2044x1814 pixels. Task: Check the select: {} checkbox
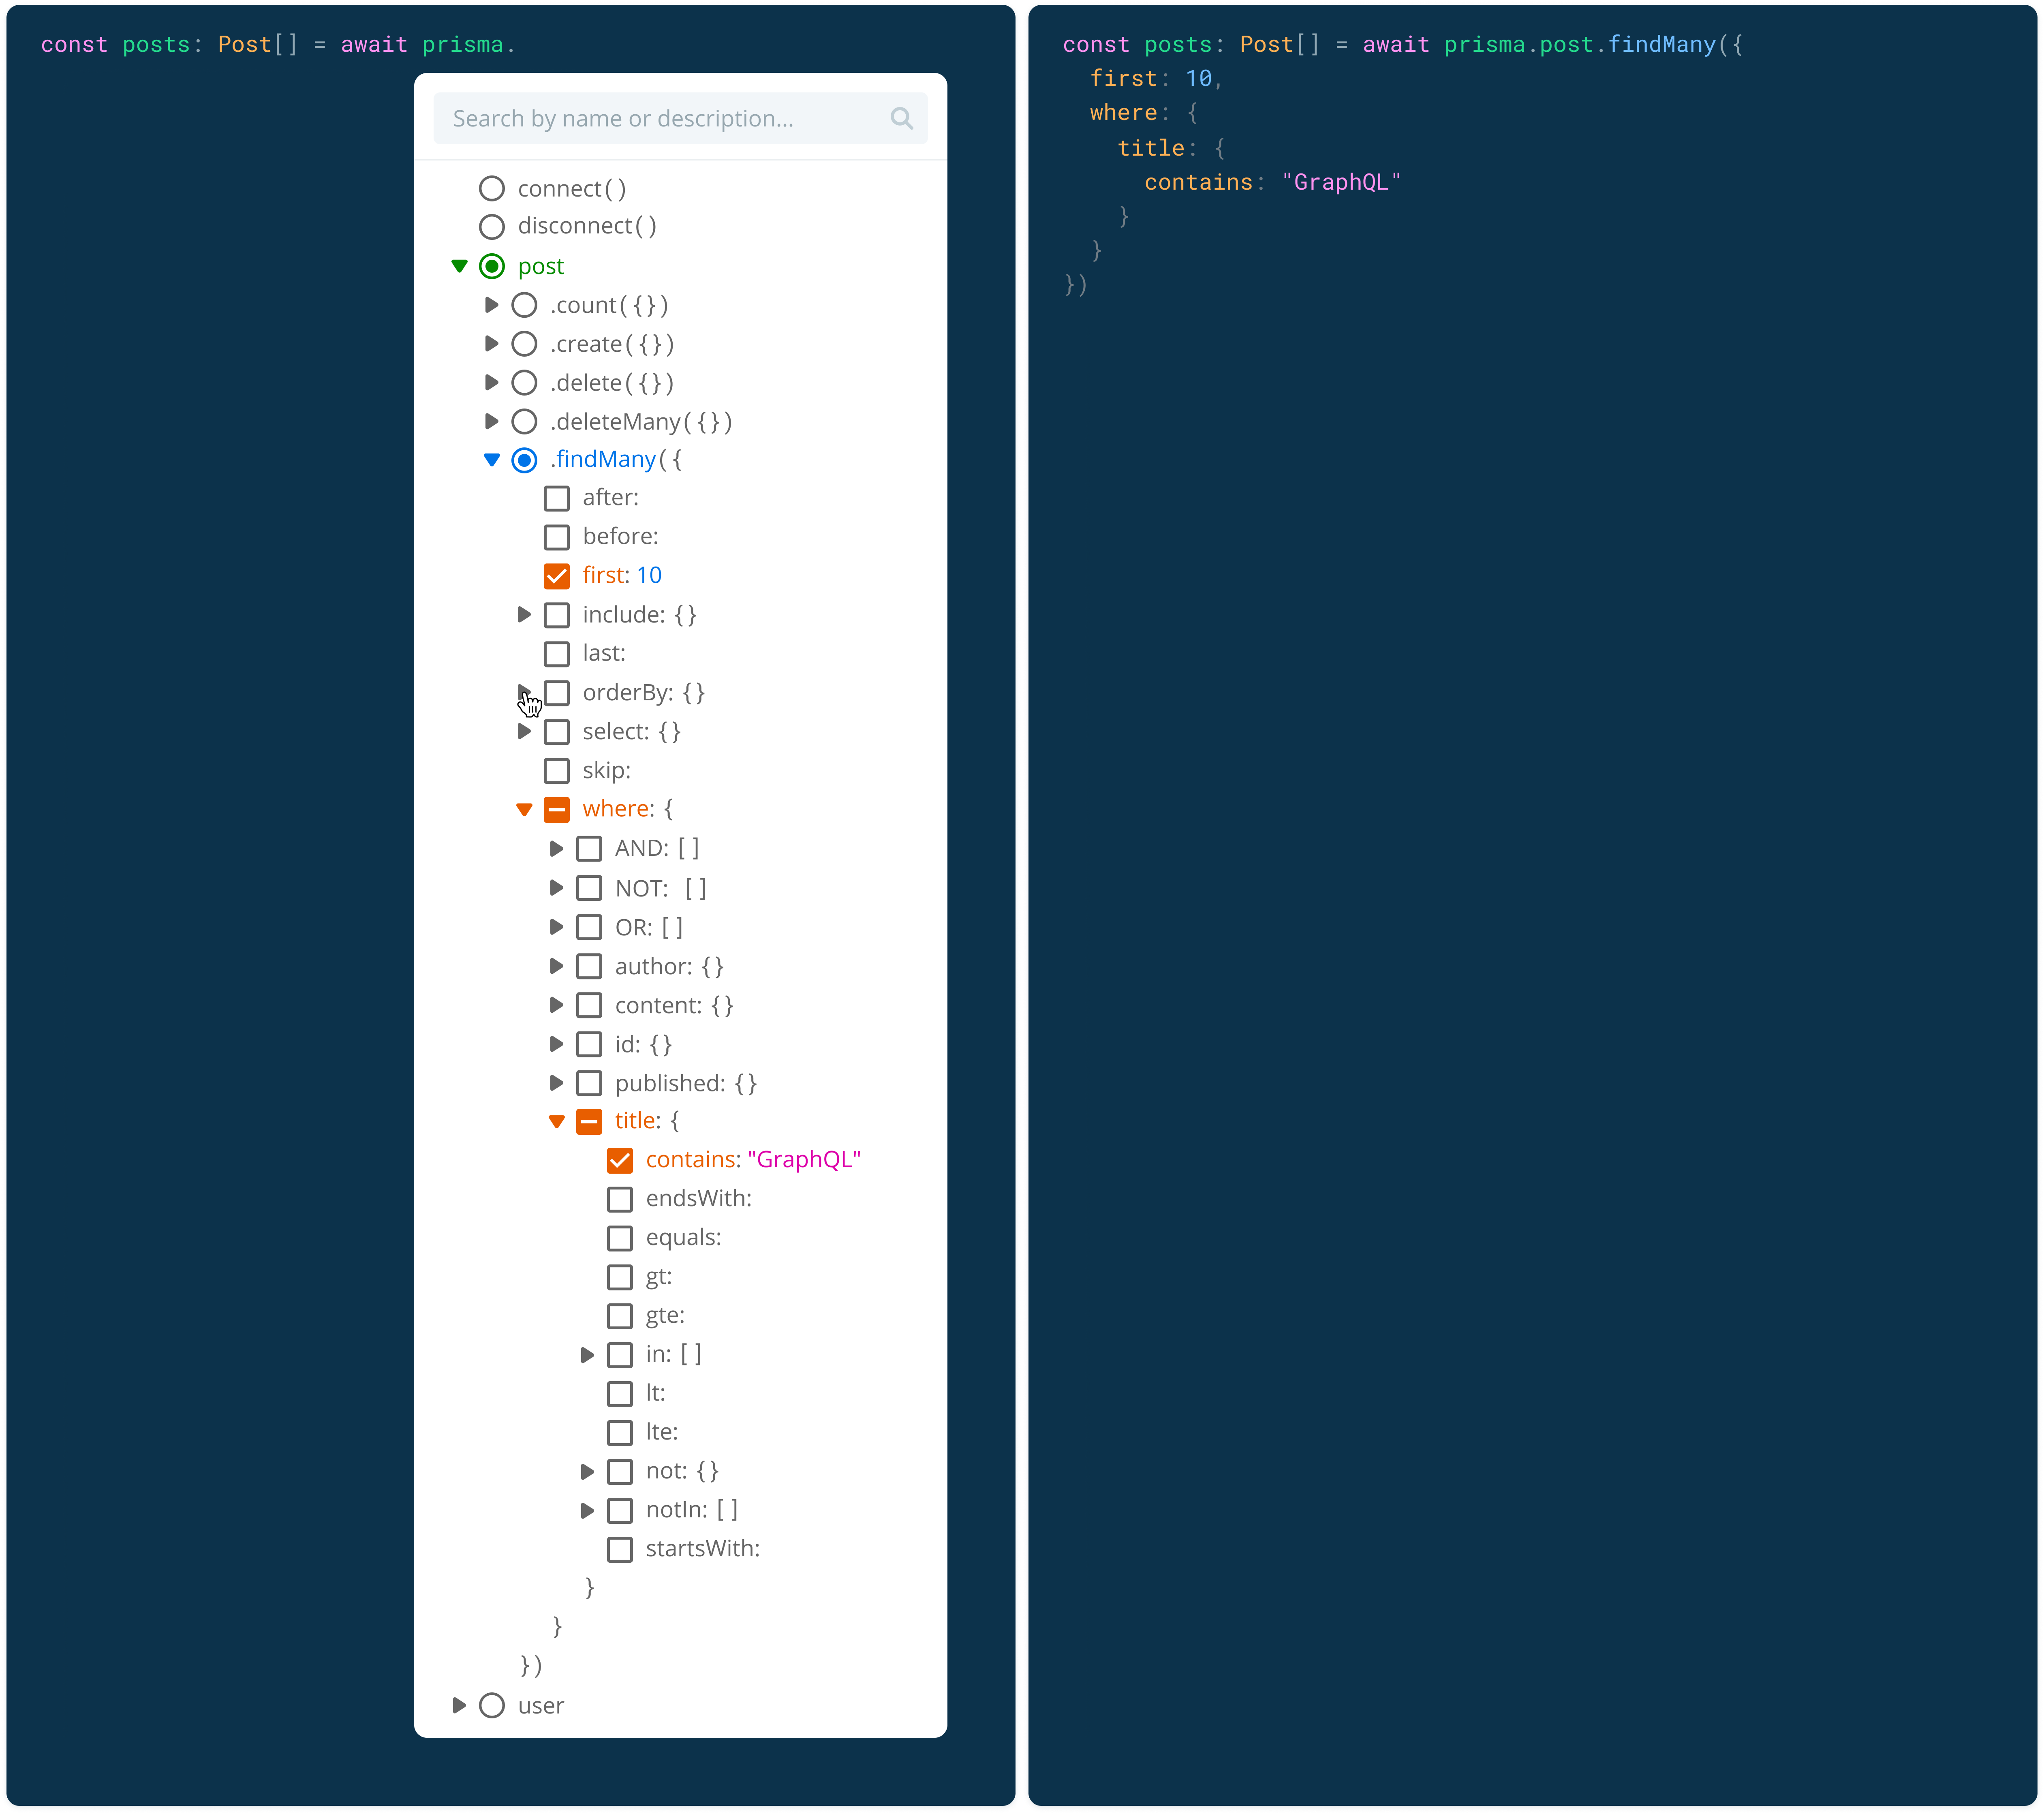557,732
